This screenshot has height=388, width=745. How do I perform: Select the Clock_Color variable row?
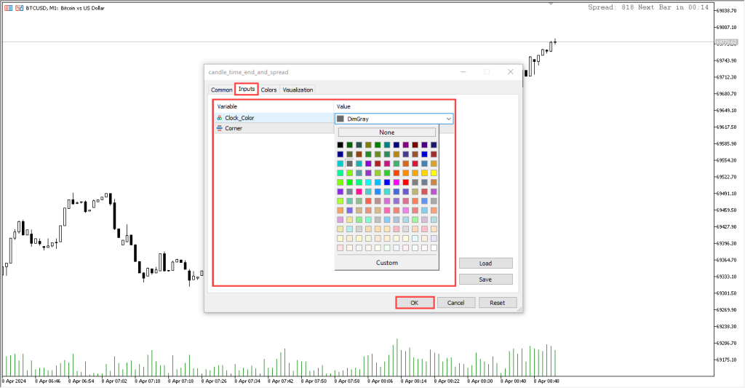tap(274, 118)
